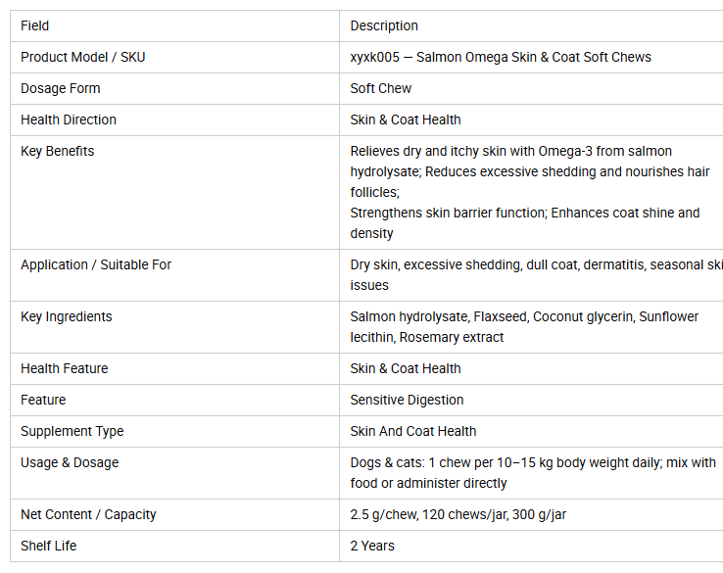Select the Health Direction label
Image resolution: width=723 pixels, height=573 pixels.
(x=69, y=119)
